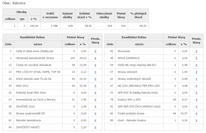Click X link for SPR-RSČ M.Sládka,Patrioti,HOZK

(196, 93)
